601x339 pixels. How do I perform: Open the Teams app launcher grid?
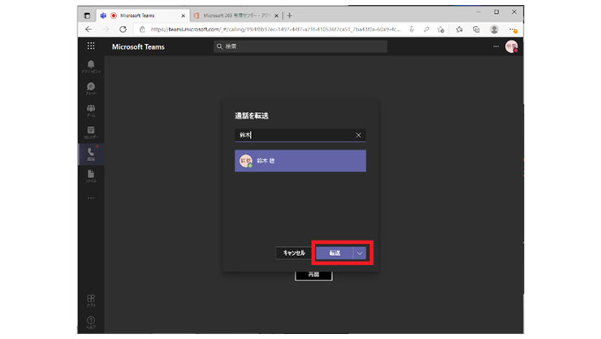click(x=91, y=46)
